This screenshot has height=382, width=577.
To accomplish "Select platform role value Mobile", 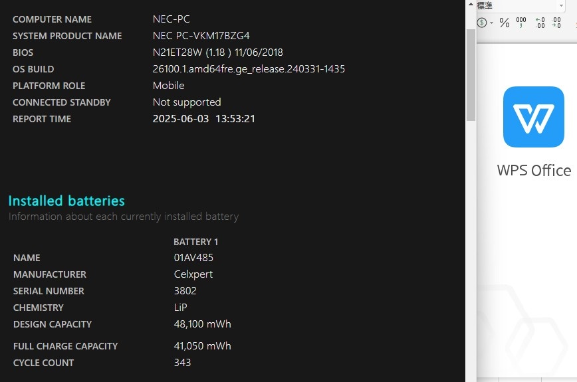I will point(169,86).
